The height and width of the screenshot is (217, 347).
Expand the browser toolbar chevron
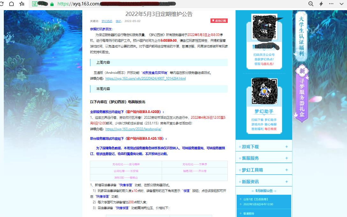coord(342,4)
